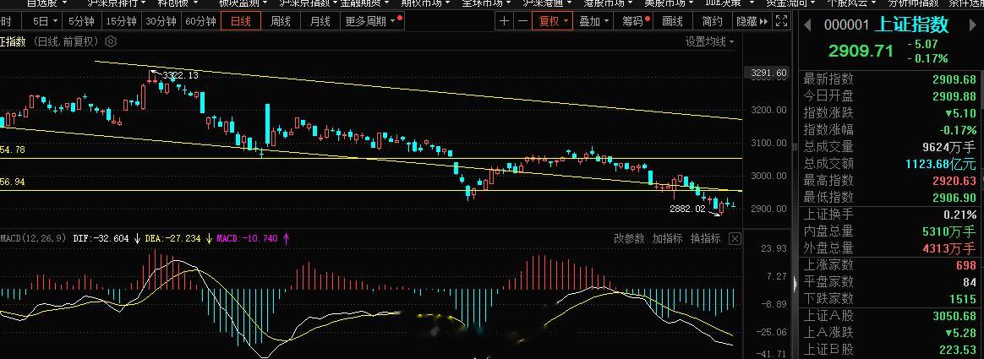Open 美股市场 menu dropdown

tap(669, 3)
